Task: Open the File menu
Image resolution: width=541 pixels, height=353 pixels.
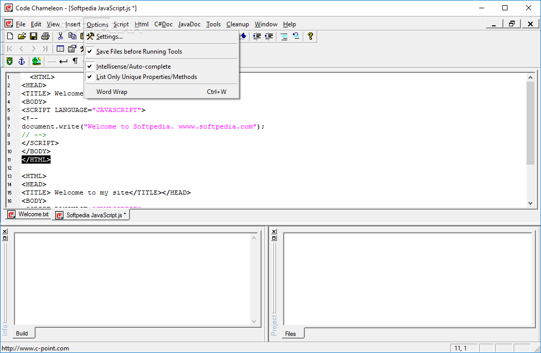Action: point(21,24)
